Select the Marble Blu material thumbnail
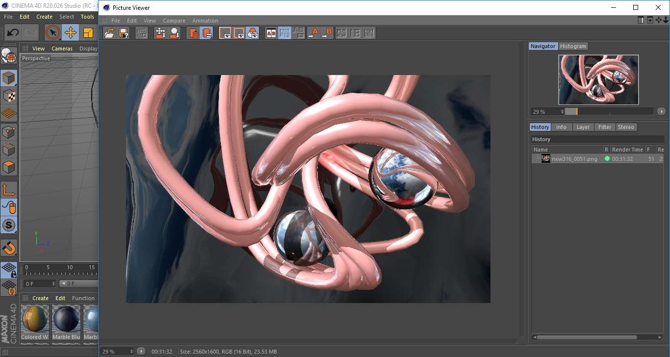 click(66, 323)
